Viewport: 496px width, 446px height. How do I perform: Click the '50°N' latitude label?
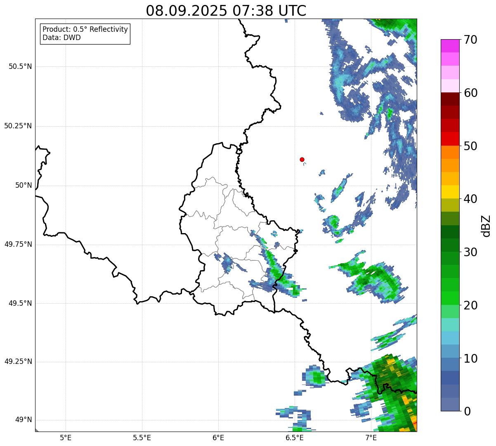point(23,185)
